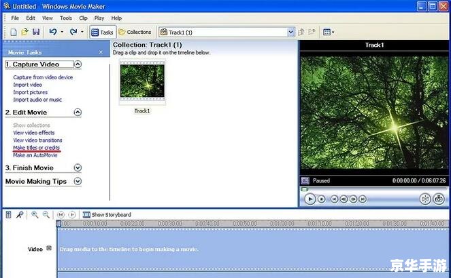Click the Play button in preview monitor

(310, 199)
